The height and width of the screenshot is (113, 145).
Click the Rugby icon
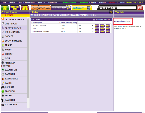[3, 50]
